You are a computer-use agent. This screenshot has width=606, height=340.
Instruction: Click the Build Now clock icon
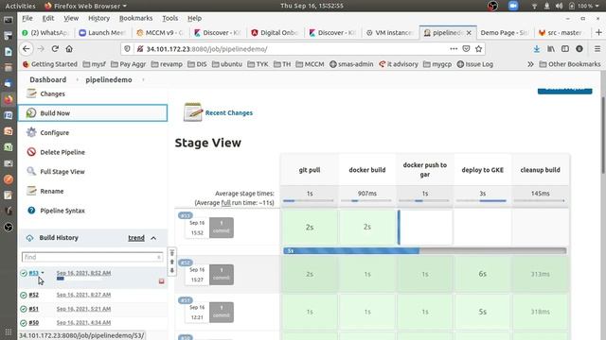[31, 113]
